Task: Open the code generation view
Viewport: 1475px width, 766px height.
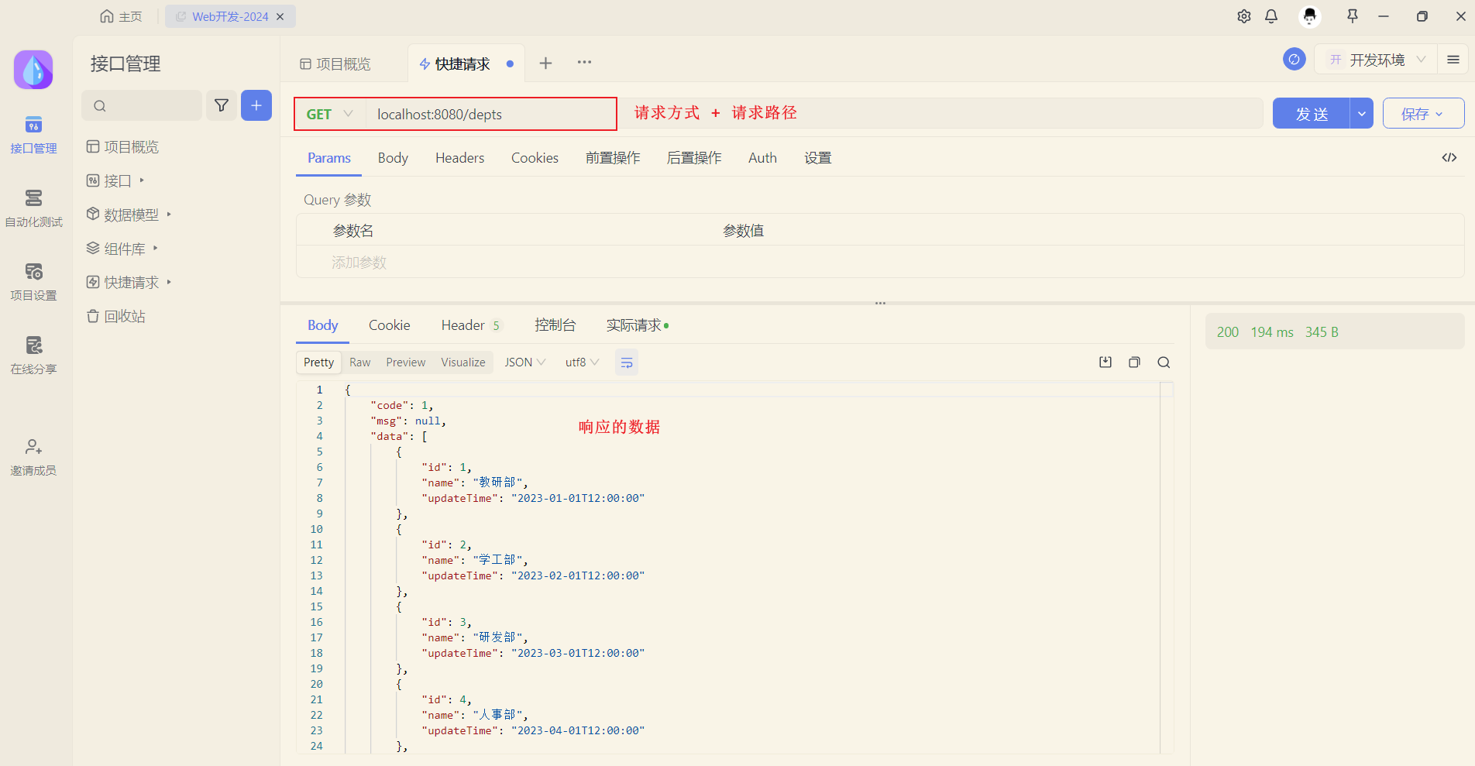Action: 1449,157
